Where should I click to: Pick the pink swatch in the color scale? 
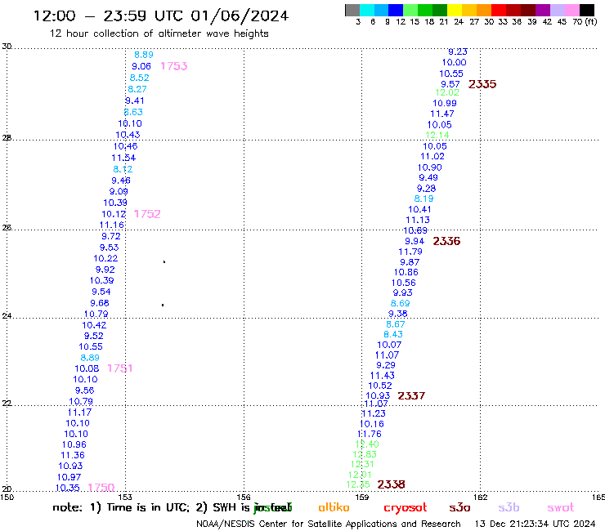(571, 10)
